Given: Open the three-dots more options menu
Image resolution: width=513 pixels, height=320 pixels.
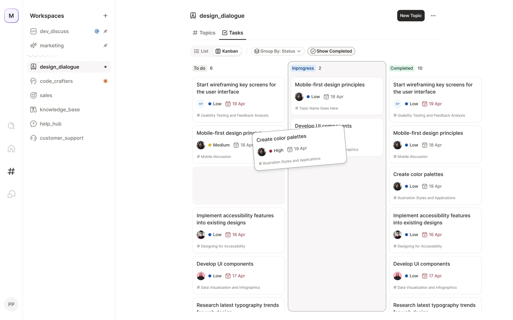Looking at the screenshot, I should pyautogui.click(x=433, y=16).
